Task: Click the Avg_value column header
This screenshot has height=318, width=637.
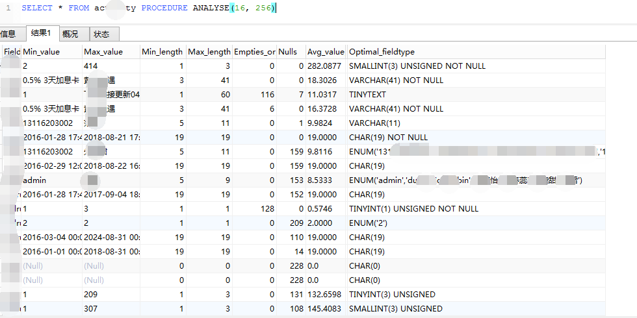Action: coord(326,52)
